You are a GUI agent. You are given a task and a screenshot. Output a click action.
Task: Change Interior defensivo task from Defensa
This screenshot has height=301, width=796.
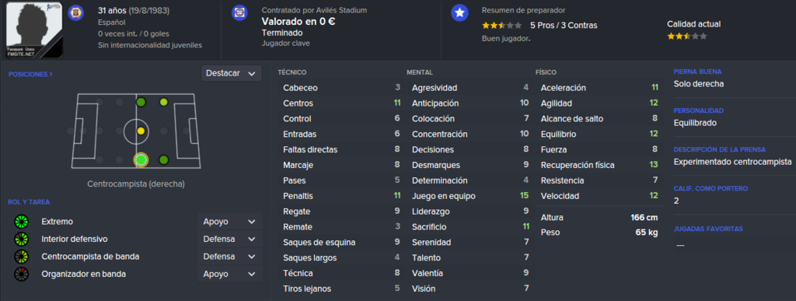pyautogui.click(x=229, y=239)
